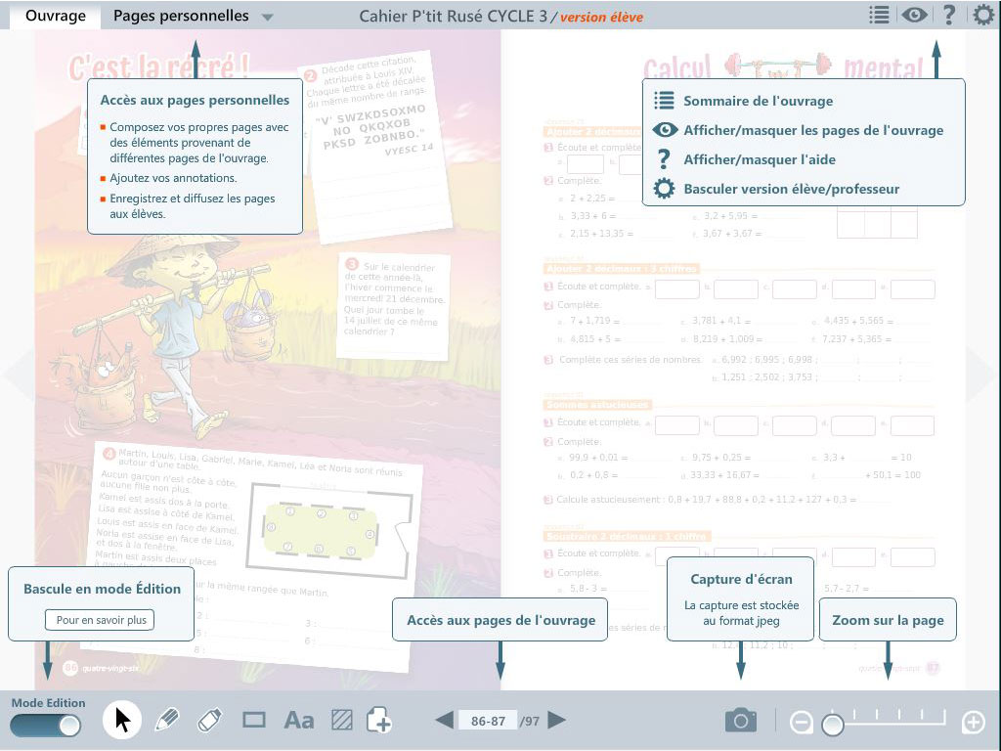Hide the help overlay with question mark
The height and width of the screenshot is (751, 1001).
[x=948, y=15]
